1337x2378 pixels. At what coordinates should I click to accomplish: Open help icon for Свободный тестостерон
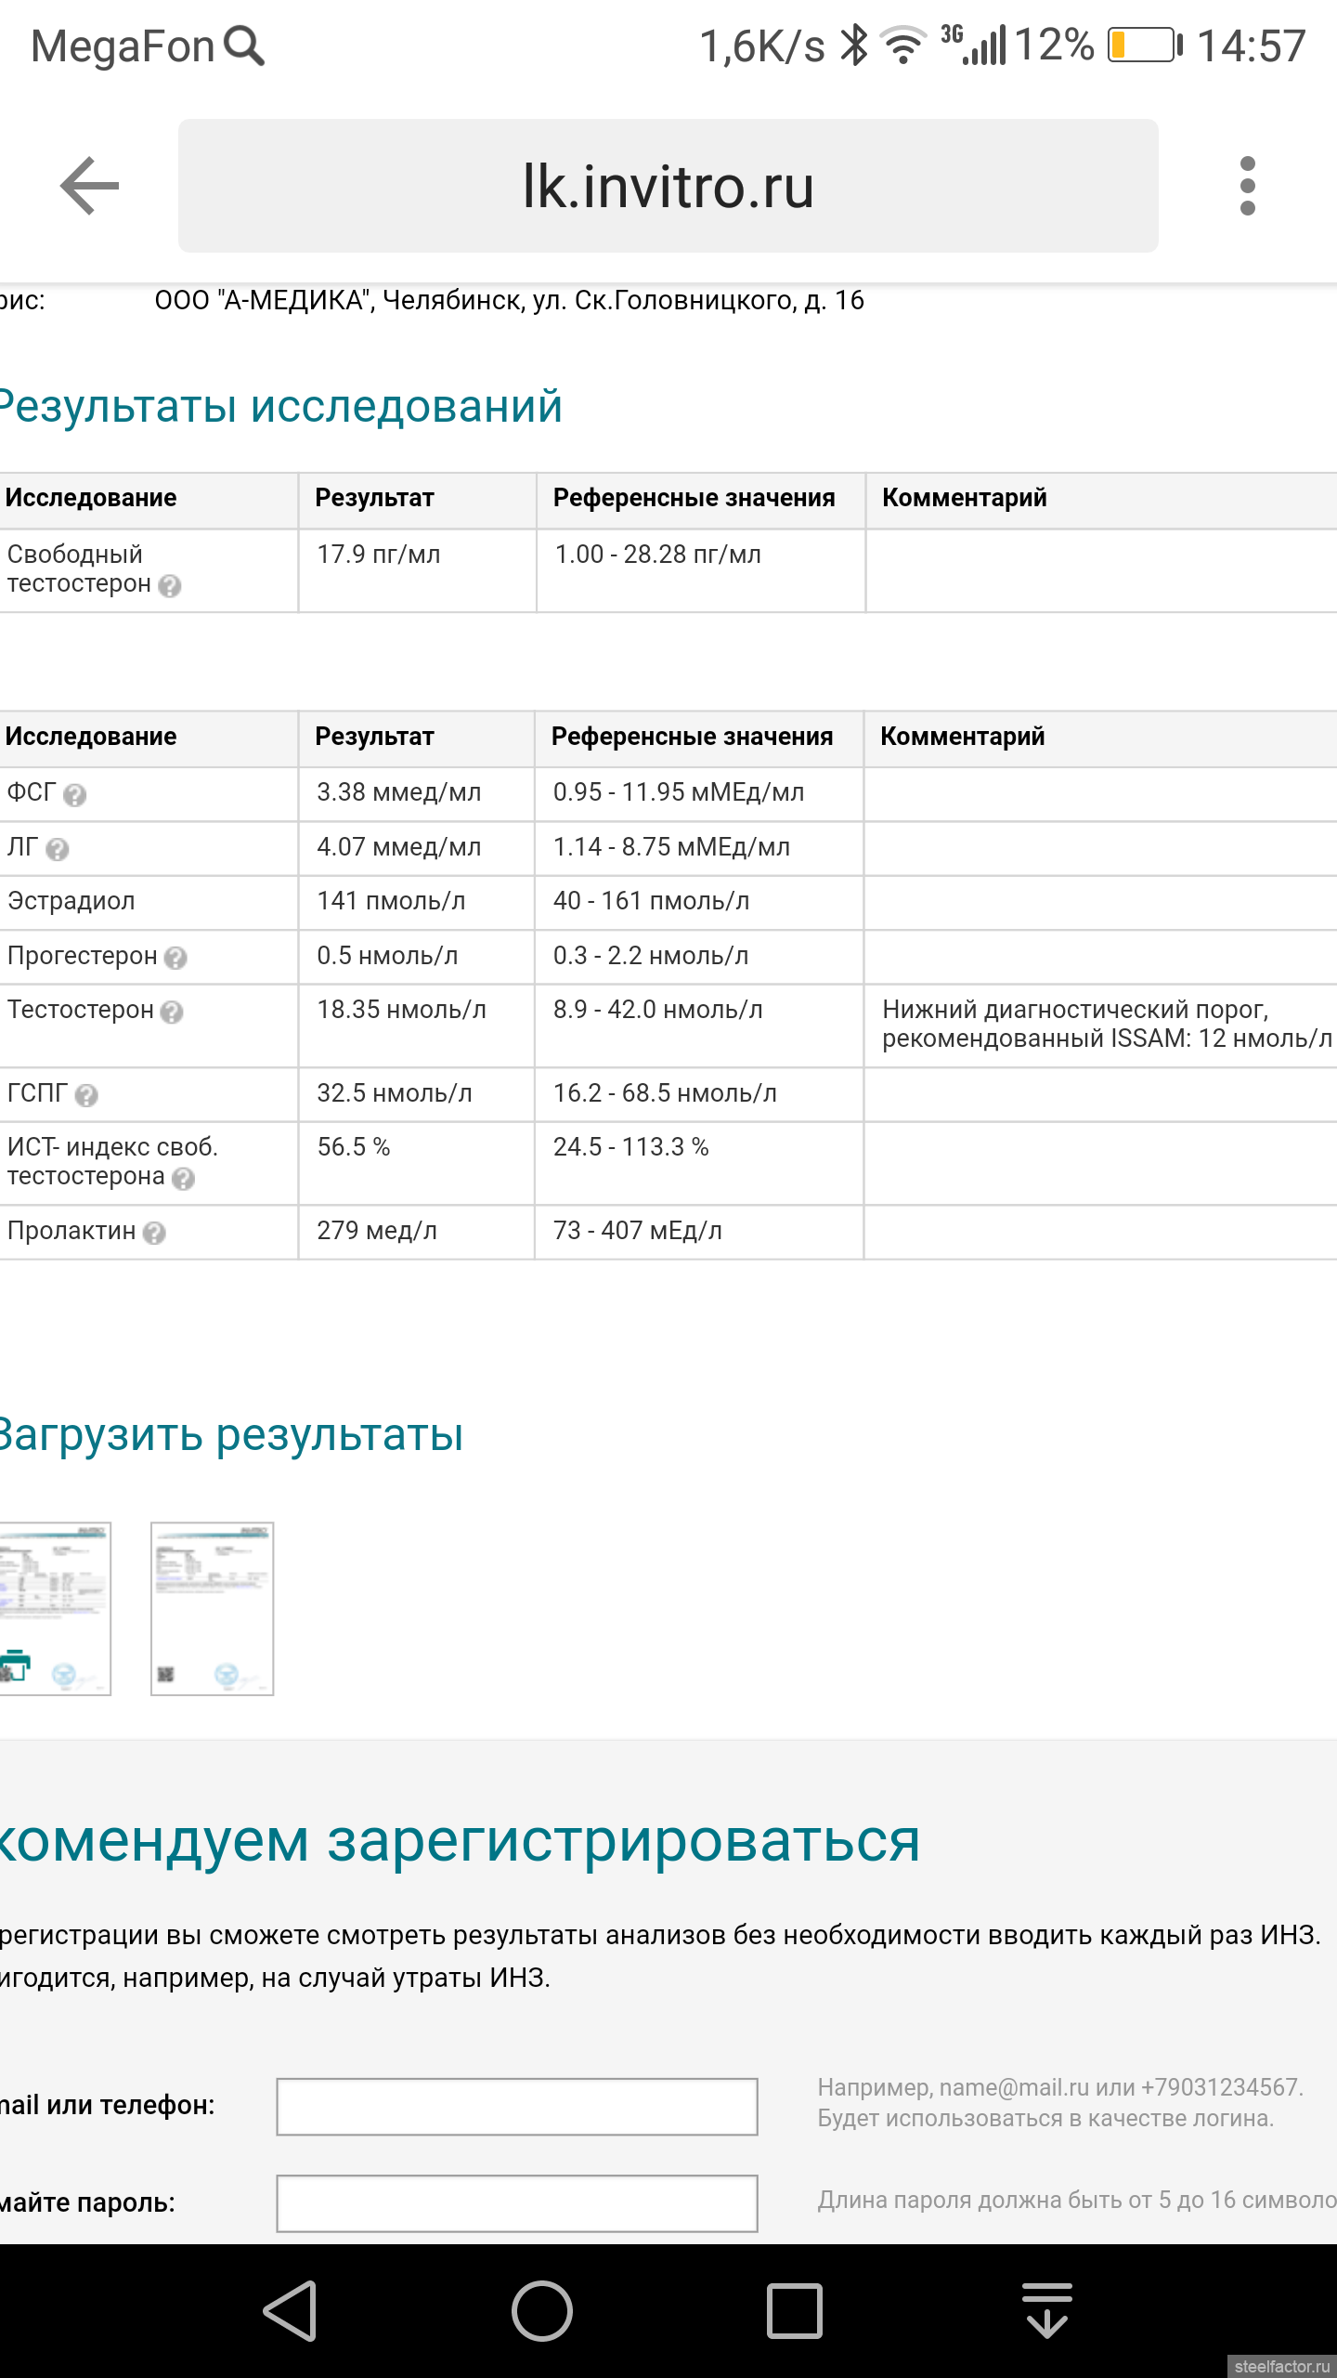(169, 585)
